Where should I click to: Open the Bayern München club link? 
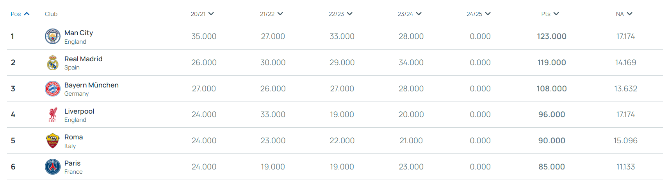click(91, 85)
